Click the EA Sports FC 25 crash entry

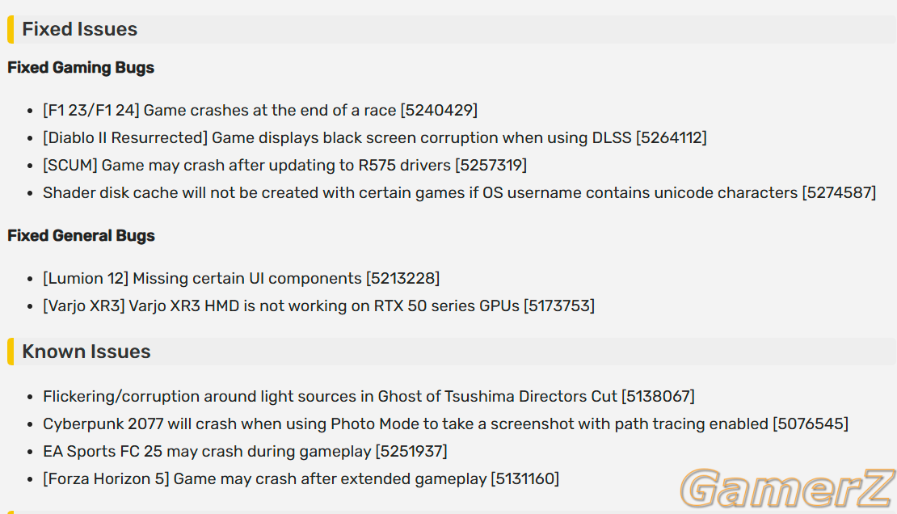tap(245, 451)
